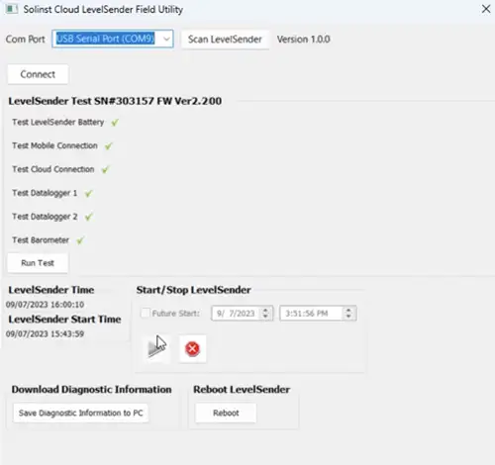The height and width of the screenshot is (465, 495).
Task: Click the Test Barometer label
Action: (41, 240)
